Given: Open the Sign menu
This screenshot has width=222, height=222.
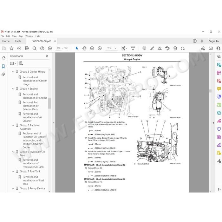Looking at the screenshot, I should pyautogui.click(x=21, y=36).
